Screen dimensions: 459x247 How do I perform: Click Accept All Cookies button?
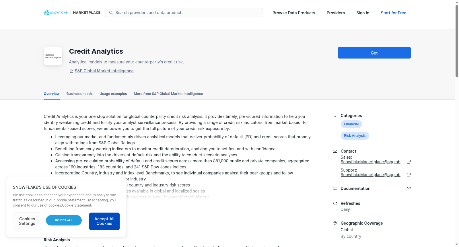pos(104,221)
